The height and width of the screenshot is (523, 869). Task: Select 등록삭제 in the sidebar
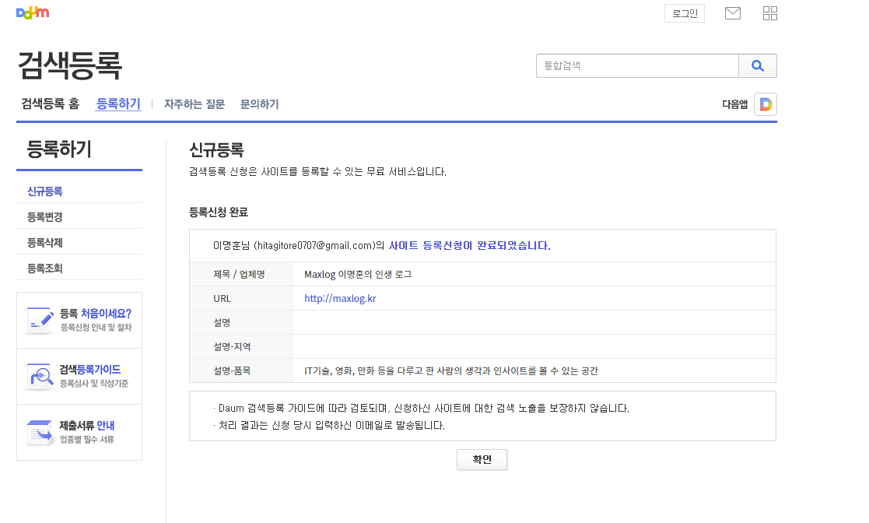(x=45, y=242)
